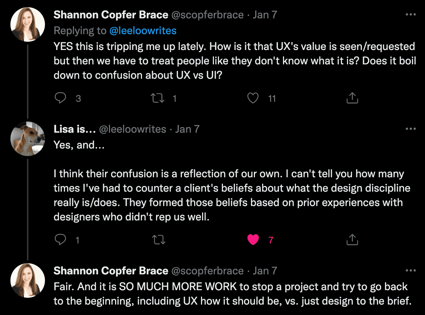
Task: Retweet Shannon's tweet about UX vs UI
Action: click(157, 98)
